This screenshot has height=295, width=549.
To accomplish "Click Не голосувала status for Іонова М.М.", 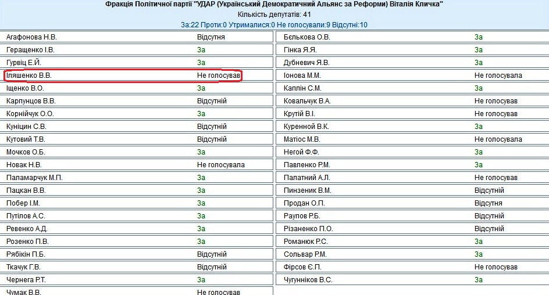I will pos(498,75).
